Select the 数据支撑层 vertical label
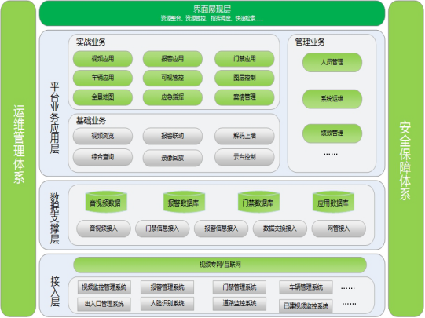This screenshot has width=425, height=318. [x=55, y=218]
